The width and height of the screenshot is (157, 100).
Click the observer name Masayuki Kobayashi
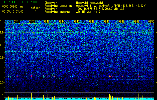(x=90, y=3)
